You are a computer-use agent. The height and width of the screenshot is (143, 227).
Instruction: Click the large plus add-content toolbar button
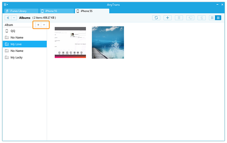[x=167, y=18]
